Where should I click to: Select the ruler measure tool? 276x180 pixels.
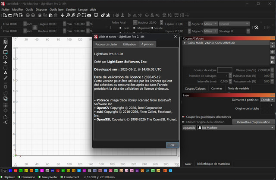[x=6, y=78]
